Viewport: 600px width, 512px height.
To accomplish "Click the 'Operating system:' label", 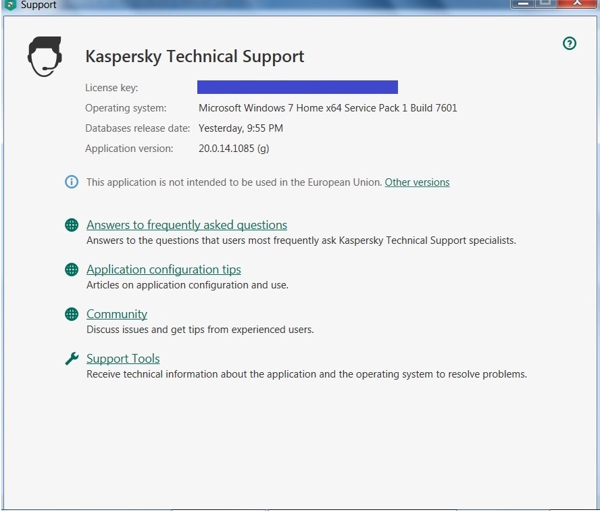I will coord(126,108).
